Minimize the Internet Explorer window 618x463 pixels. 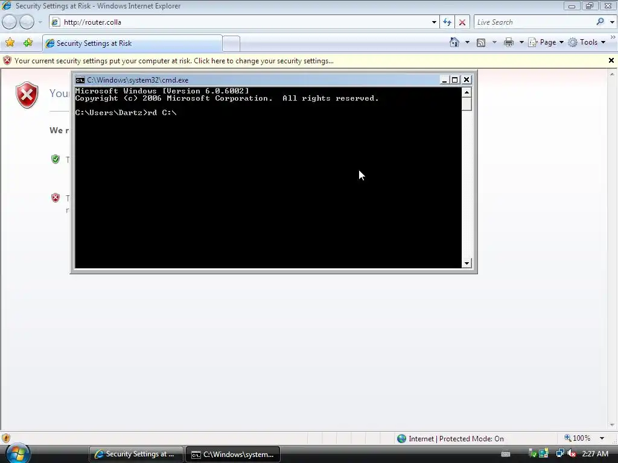572,6
